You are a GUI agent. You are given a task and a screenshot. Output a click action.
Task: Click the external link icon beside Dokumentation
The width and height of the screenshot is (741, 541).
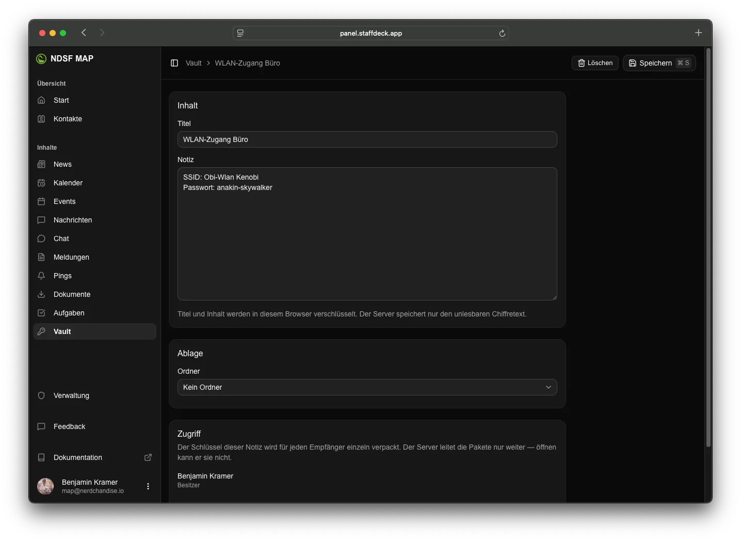click(x=148, y=457)
